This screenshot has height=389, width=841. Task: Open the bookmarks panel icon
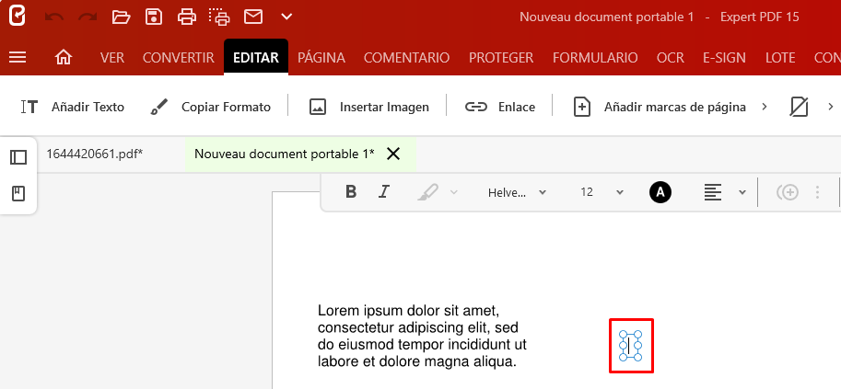18,193
